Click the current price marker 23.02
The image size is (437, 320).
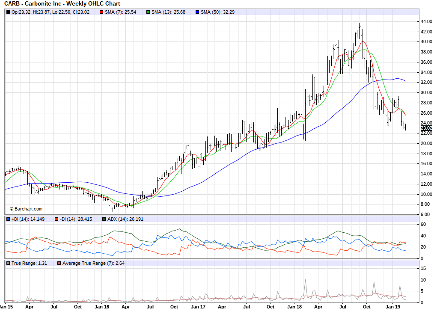point(426,128)
